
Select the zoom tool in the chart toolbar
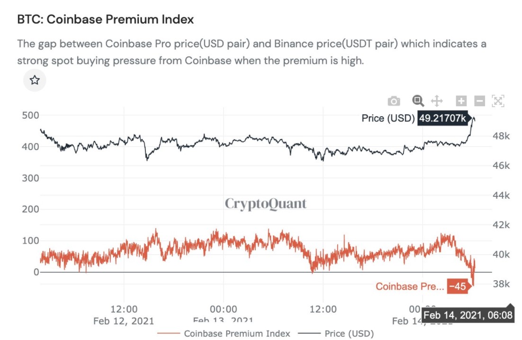417,101
